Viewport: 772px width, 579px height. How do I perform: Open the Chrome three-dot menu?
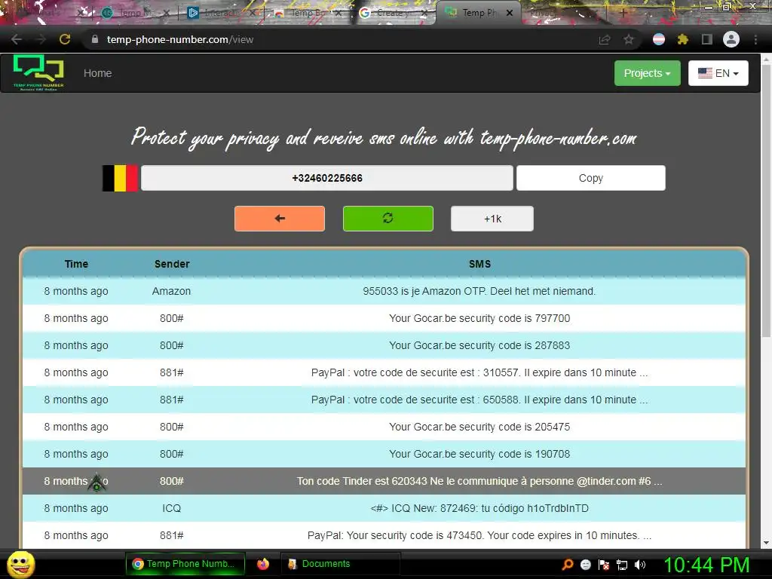(x=755, y=39)
